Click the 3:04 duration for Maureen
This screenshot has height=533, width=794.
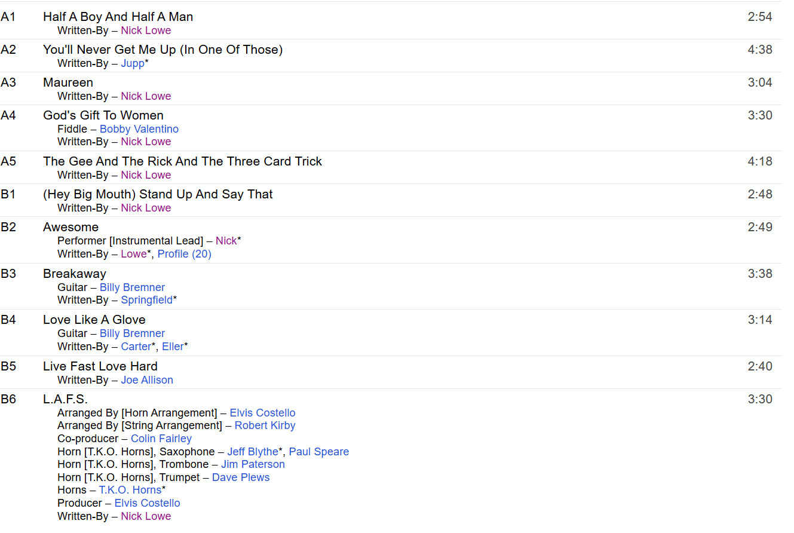pyautogui.click(x=760, y=82)
